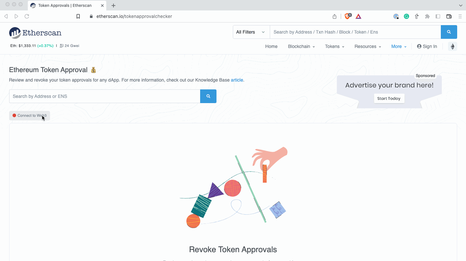Toggle the browser sidebar panel icon
The height and width of the screenshot is (261, 466).
[438, 16]
